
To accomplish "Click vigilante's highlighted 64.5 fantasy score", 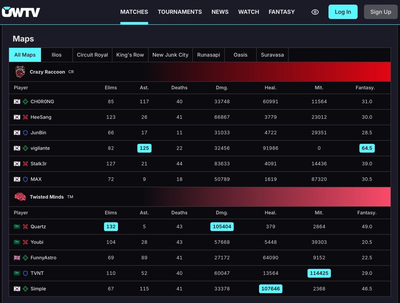I will (367, 148).
